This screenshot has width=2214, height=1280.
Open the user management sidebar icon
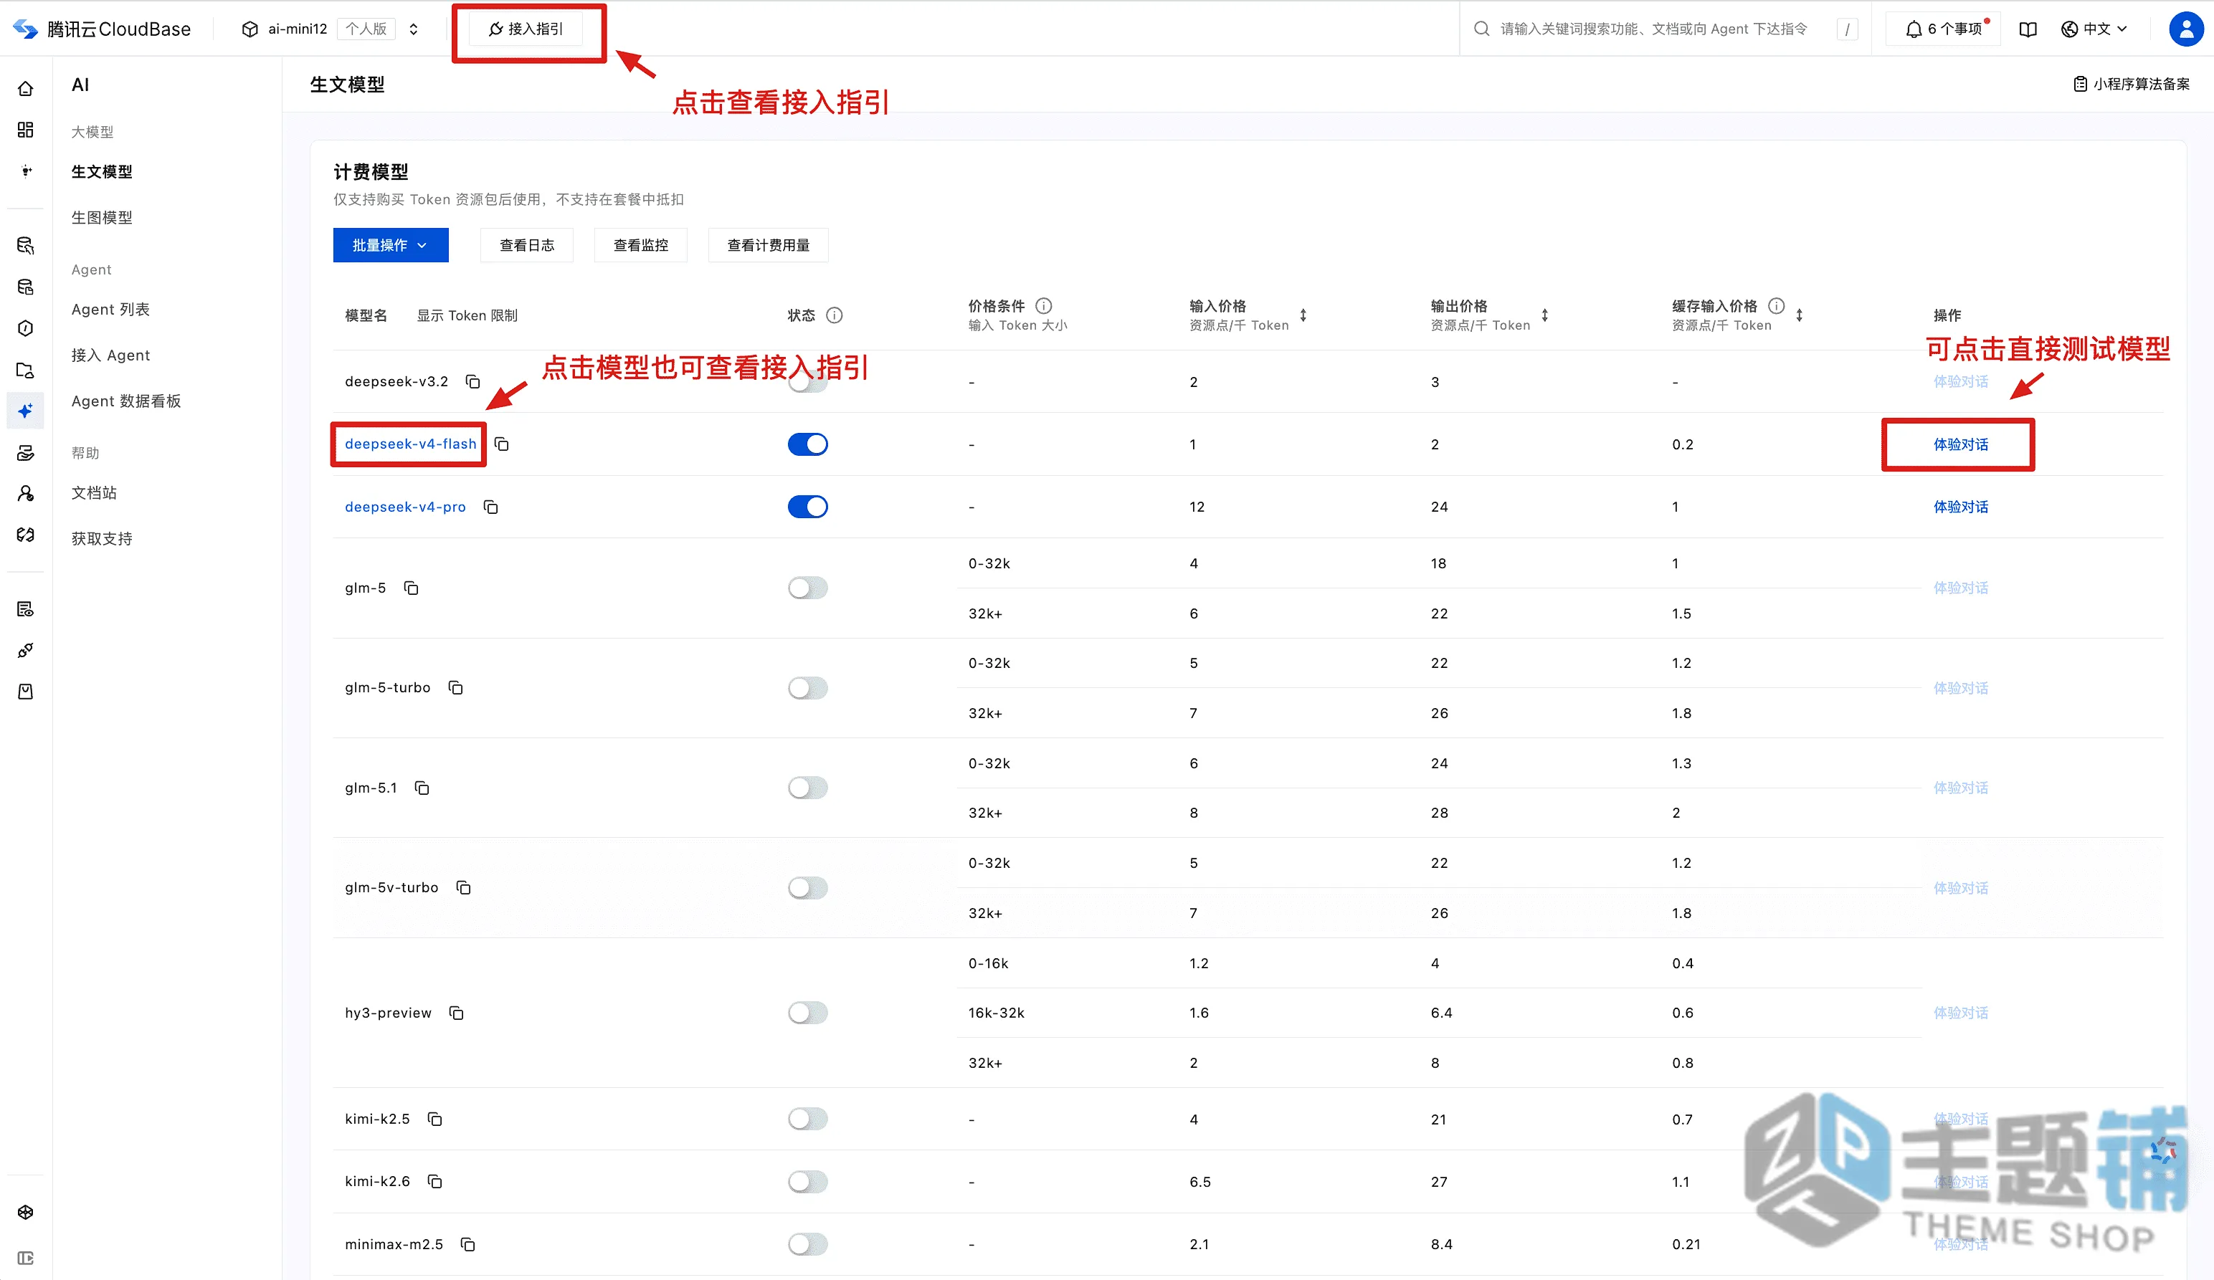[26, 493]
